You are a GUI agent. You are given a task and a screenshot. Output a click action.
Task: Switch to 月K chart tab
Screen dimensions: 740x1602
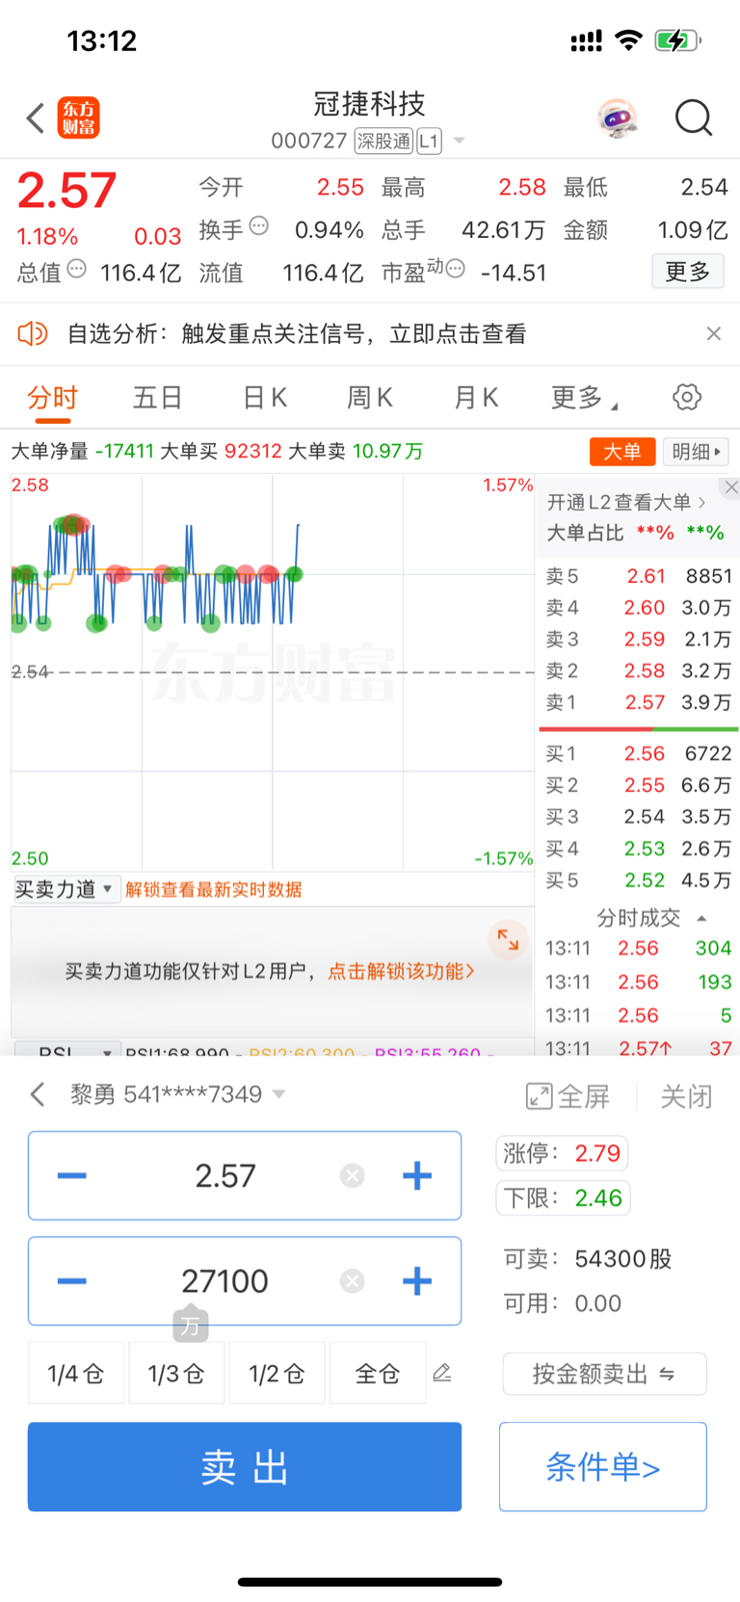476,398
